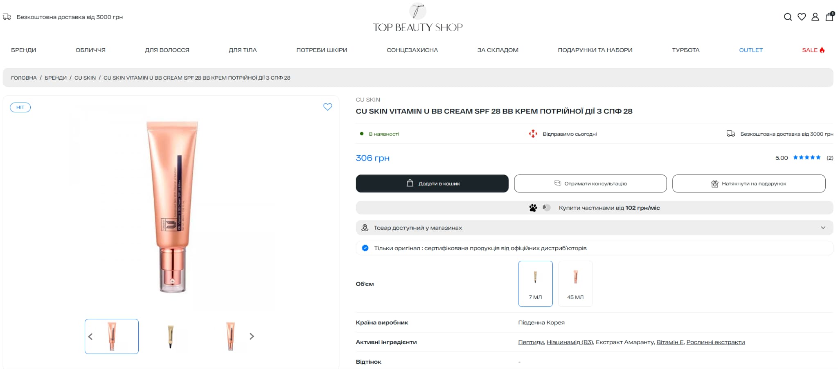
Task: Open the Вітамін Е ingredient link
Action: pos(670,342)
